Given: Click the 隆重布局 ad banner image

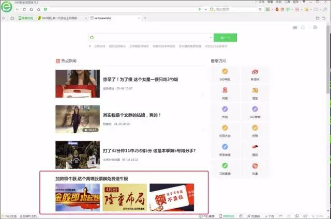Looking at the screenshot, I should (124, 198).
